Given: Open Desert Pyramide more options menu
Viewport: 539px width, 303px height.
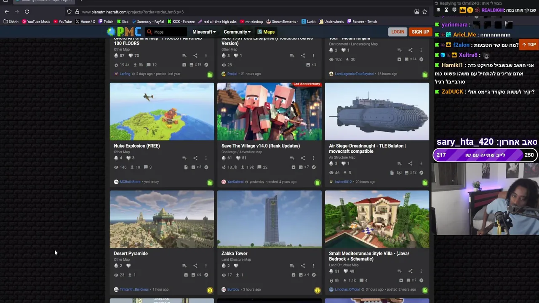Looking at the screenshot, I should (206, 266).
